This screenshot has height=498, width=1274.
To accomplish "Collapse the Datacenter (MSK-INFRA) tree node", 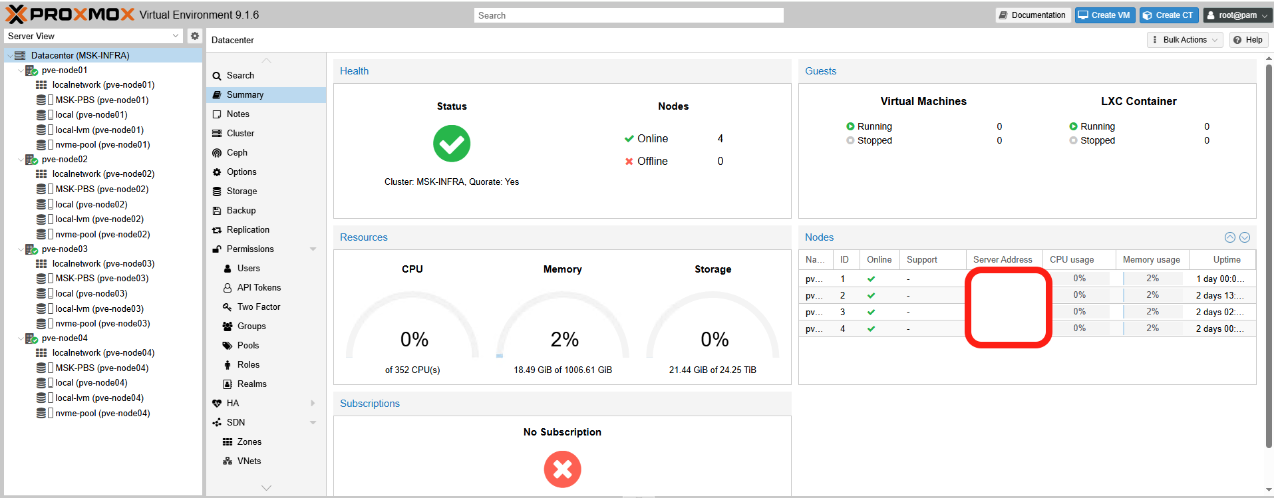I will coord(9,56).
